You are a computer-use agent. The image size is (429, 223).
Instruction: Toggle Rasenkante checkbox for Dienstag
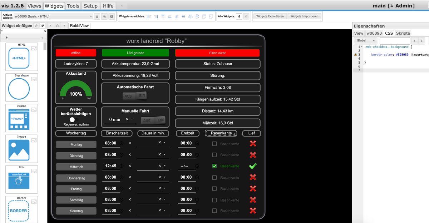click(x=214, y=155)
